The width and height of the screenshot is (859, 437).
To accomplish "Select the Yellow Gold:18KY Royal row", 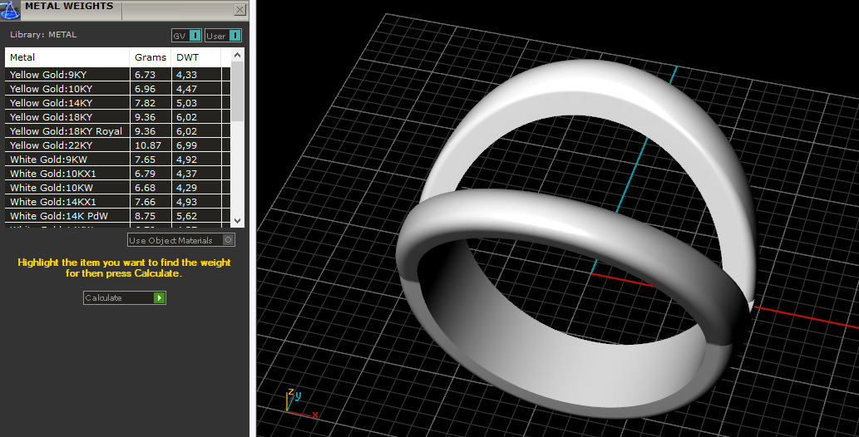I will (x=117, y=131).
